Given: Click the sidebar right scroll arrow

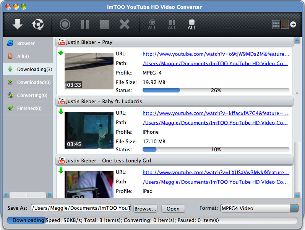Looking at the screenshot, I should 50,195.
